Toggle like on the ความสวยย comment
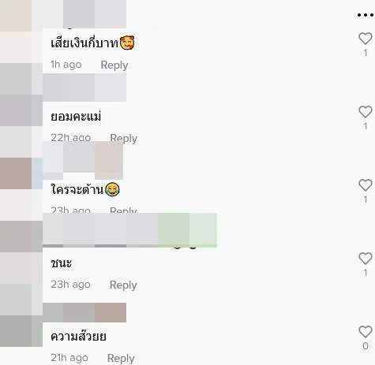Image resolution: width=375 pixels, height=365 pixels. pos(366,332)
